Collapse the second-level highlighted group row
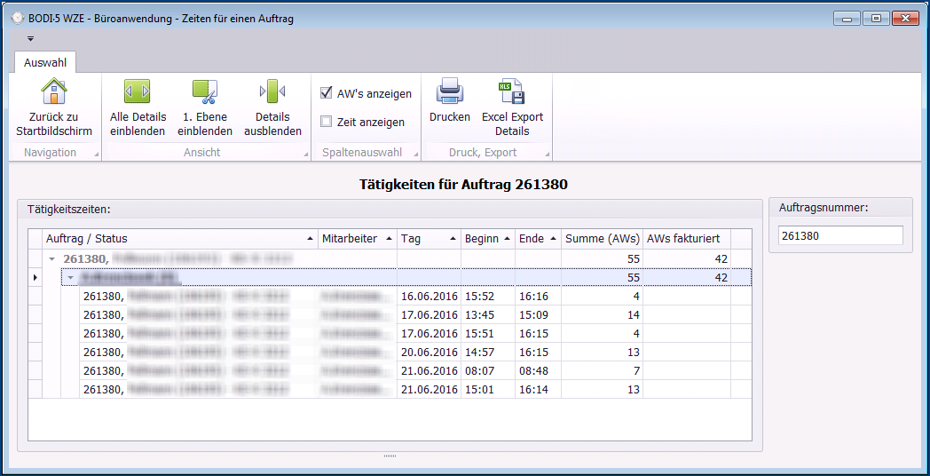 [71, 278]
